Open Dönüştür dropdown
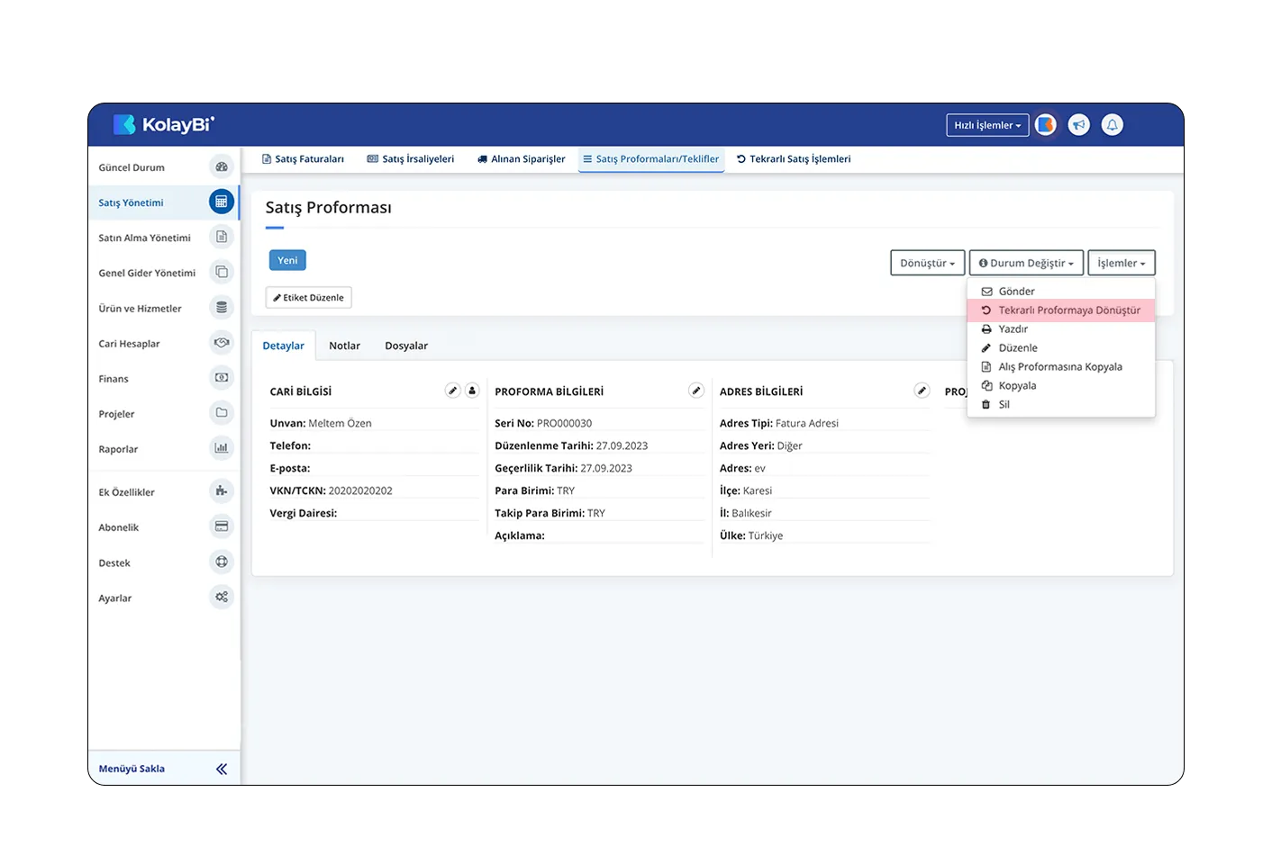 click(928, 263)
